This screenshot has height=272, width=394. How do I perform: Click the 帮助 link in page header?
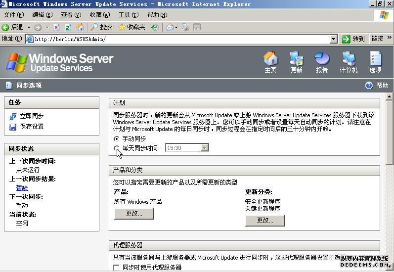382,86
